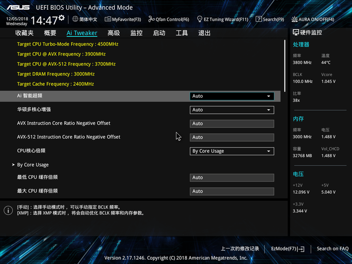Open the 退出 tab

tap(204, 33)
